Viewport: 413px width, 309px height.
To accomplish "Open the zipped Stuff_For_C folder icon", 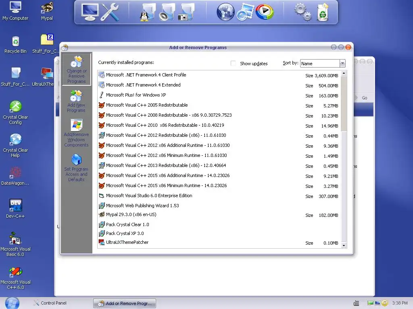I will [x=46, y=44].
